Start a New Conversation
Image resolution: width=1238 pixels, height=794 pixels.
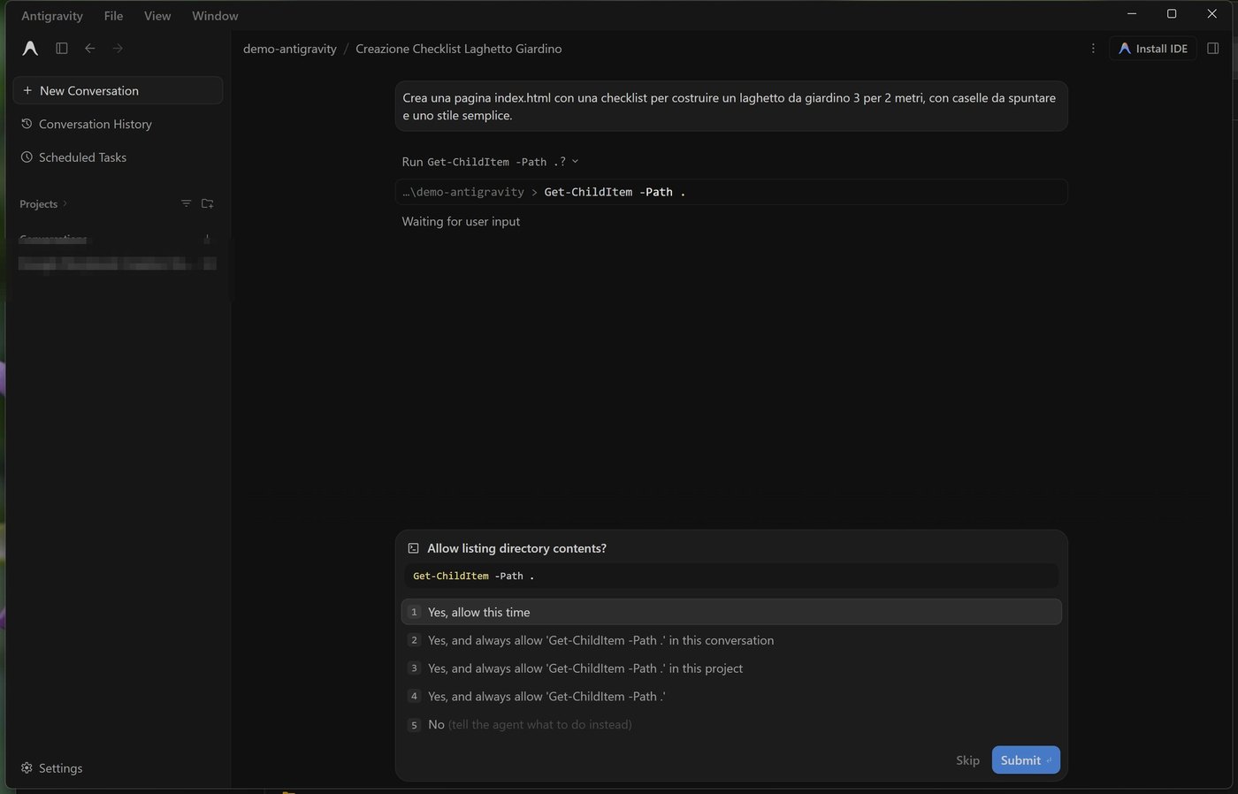[x=118, y=90]
